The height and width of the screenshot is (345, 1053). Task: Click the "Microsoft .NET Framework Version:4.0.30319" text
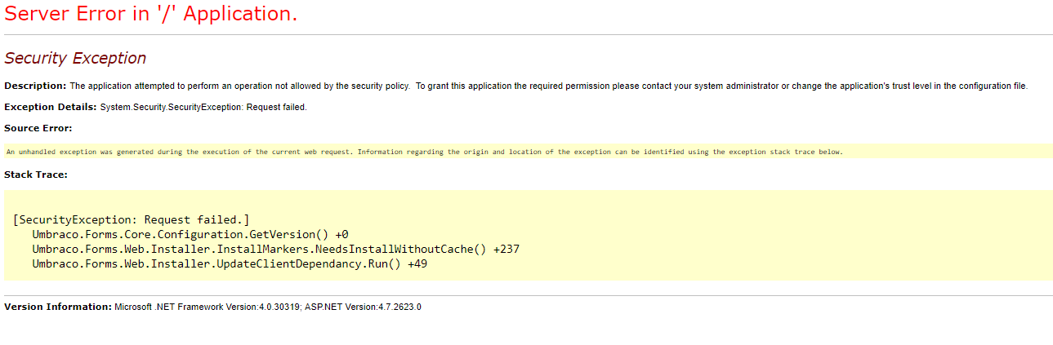point(207,307)
